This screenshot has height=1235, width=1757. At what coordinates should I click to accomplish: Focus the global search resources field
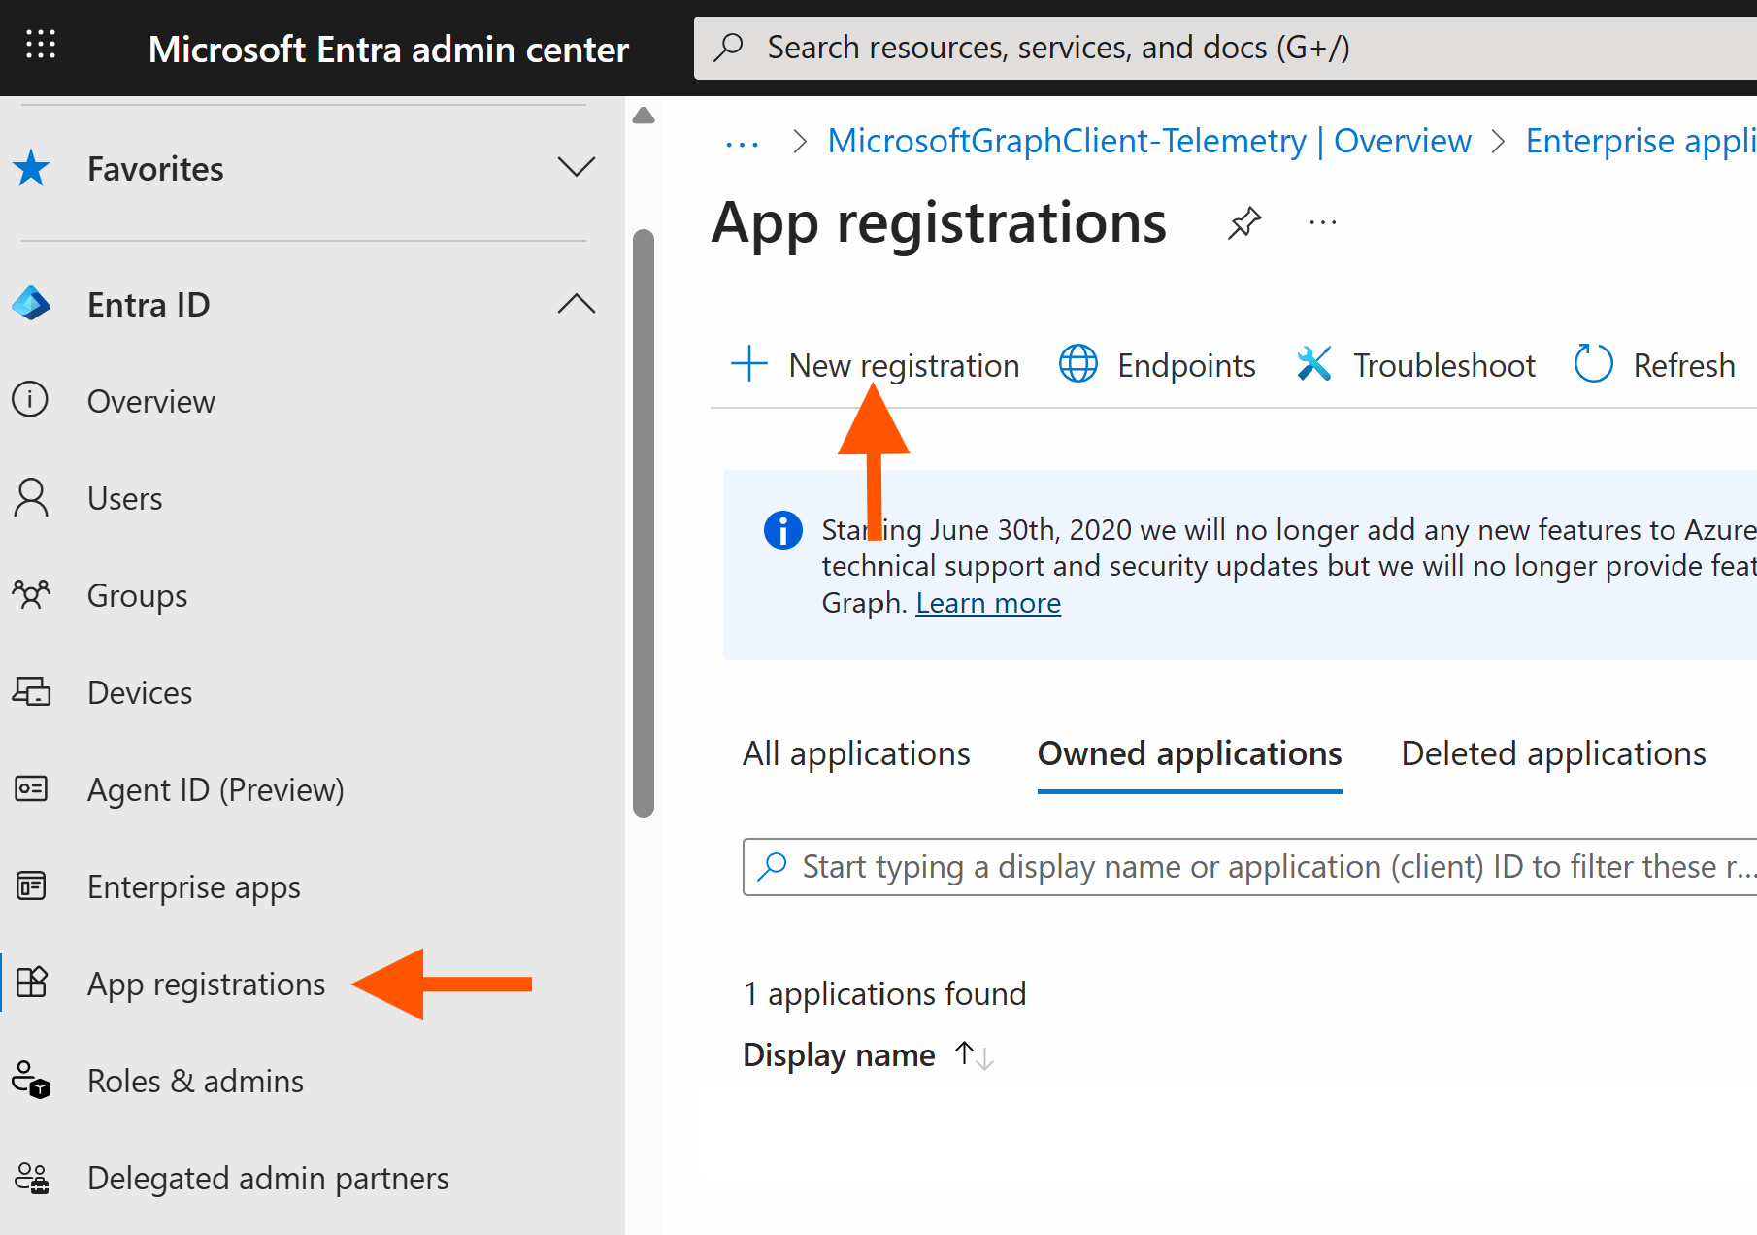tap(1225, 48)
